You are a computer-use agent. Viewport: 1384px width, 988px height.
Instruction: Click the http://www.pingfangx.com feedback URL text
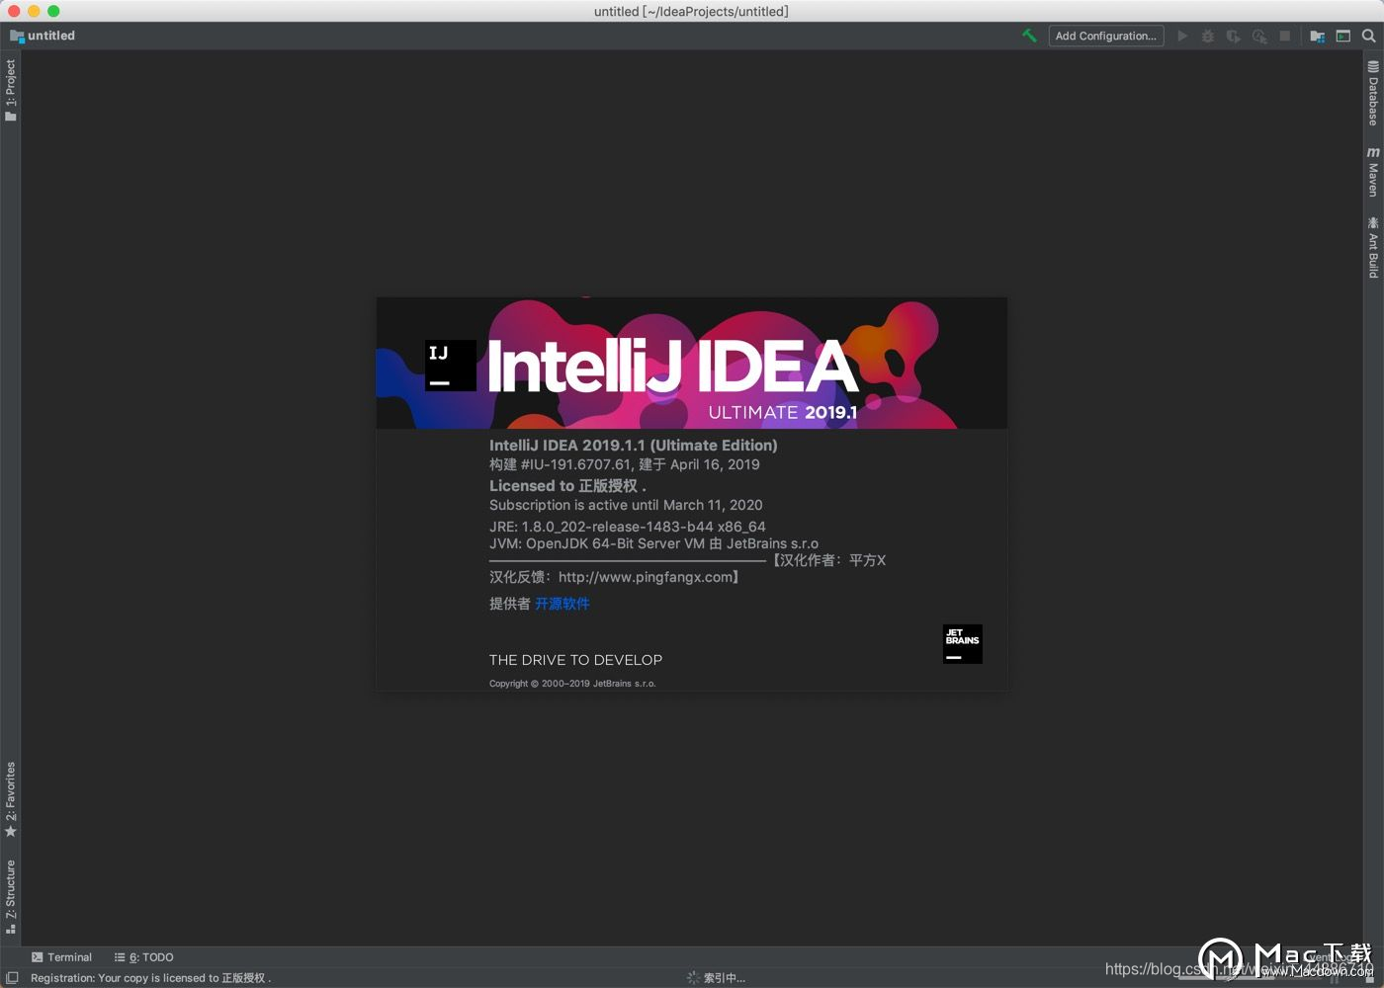coord(645,577)
